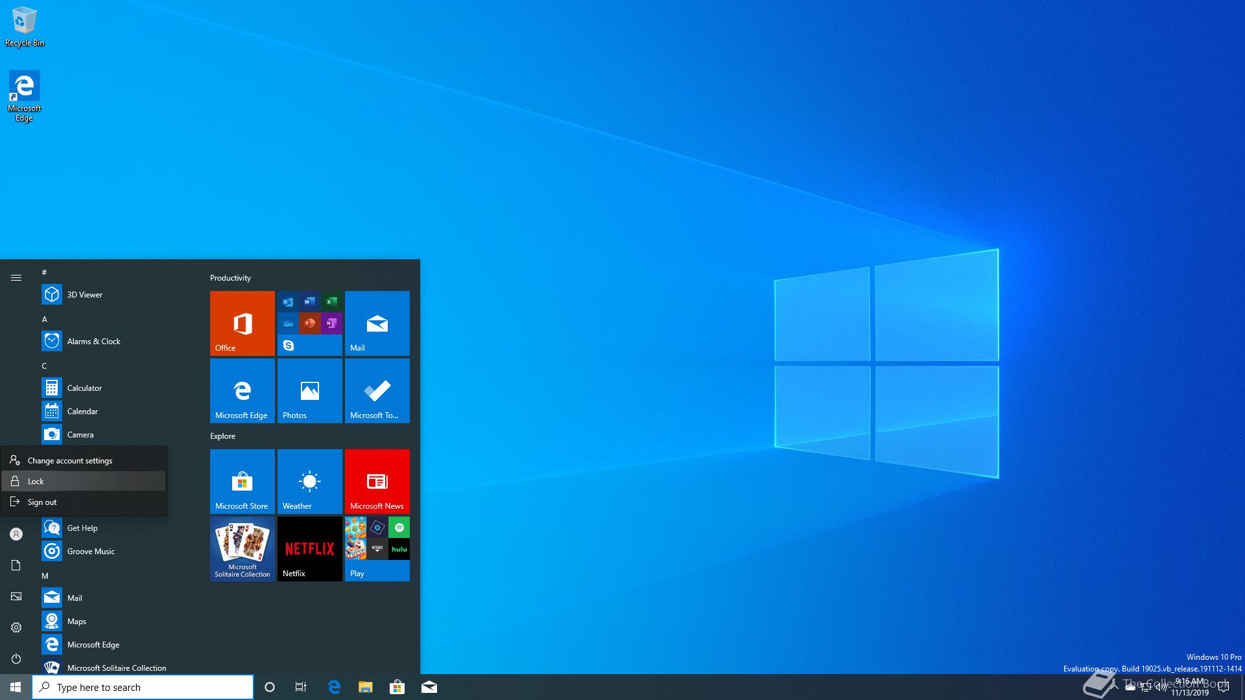Open Calculator from the app list

(84, 388)
